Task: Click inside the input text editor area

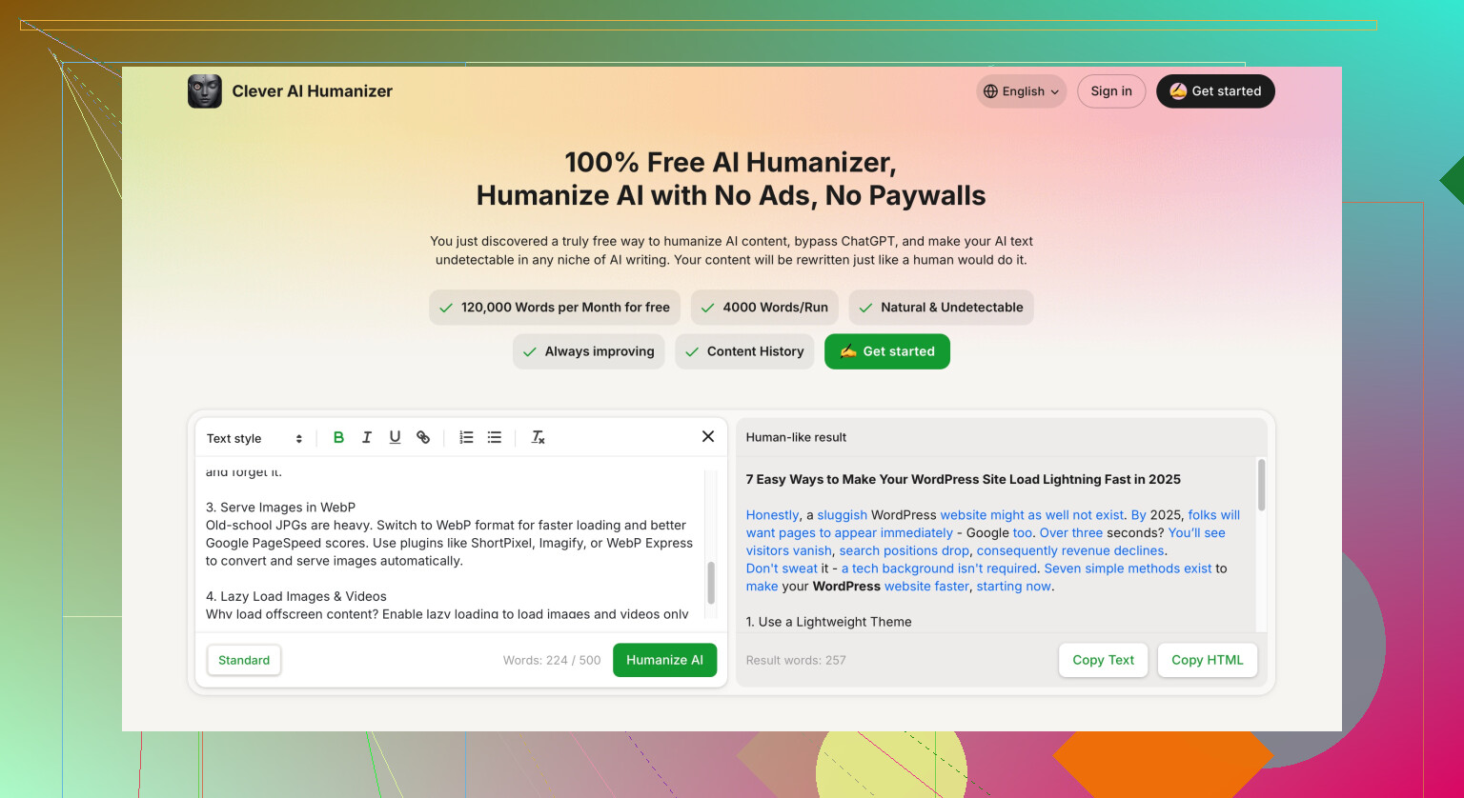Action: point(450,543)
